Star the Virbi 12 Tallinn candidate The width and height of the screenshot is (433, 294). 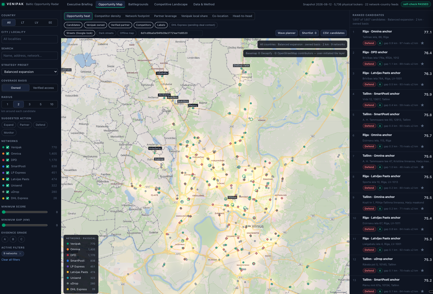pos(422,105)
